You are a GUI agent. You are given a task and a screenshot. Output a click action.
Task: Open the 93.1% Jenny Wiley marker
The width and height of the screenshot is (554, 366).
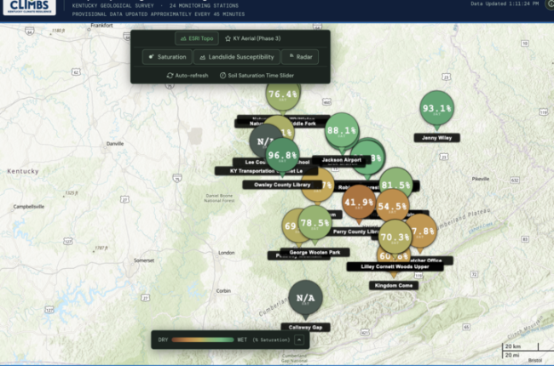436,108
